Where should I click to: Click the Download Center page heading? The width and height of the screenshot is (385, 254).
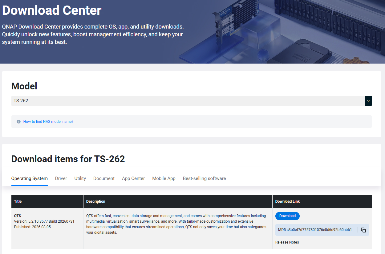52,10
